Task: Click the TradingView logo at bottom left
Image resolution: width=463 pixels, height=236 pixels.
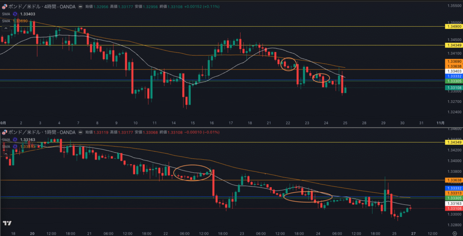Action: (7, 223)
